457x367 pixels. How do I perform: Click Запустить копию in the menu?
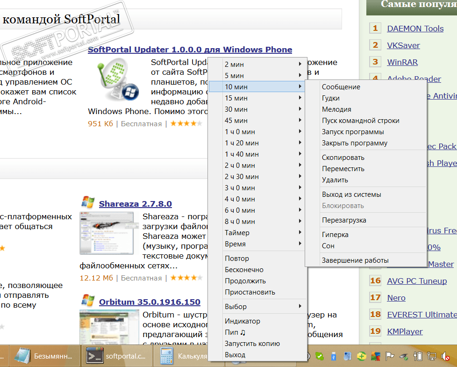click(x=257, y=344)
